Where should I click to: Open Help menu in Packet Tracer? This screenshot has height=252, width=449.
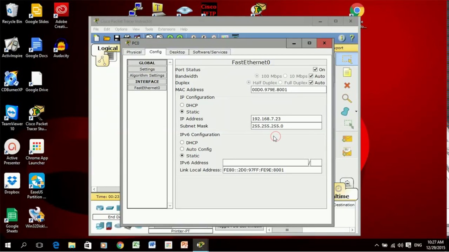(184, 29)
